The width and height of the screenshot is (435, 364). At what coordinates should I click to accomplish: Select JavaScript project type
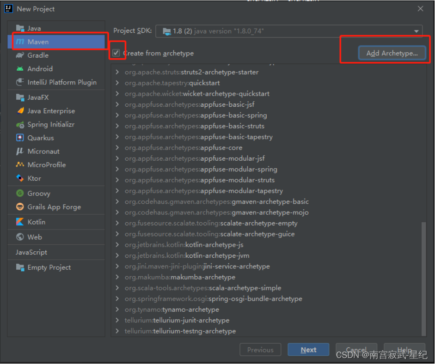[x=56, y=252]
